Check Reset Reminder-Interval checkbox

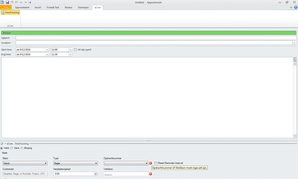click(155, 163)
